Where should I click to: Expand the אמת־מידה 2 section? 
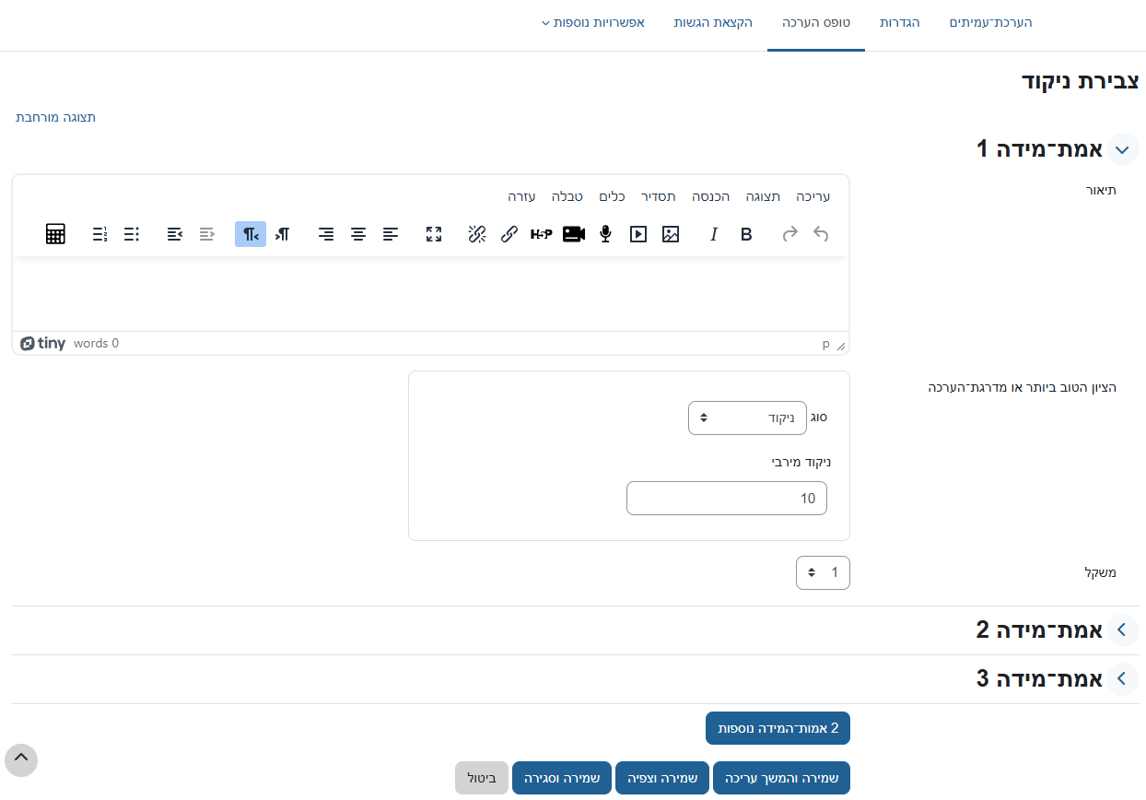pos(1121,629)
